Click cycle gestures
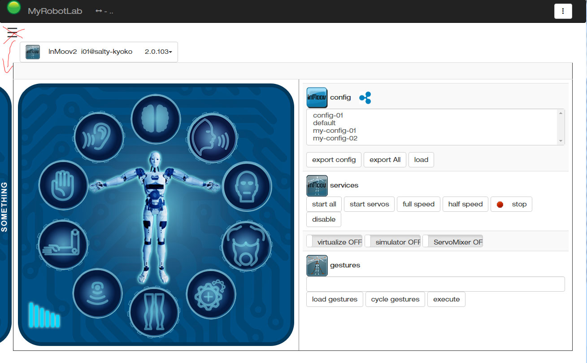 pos(395,299)
